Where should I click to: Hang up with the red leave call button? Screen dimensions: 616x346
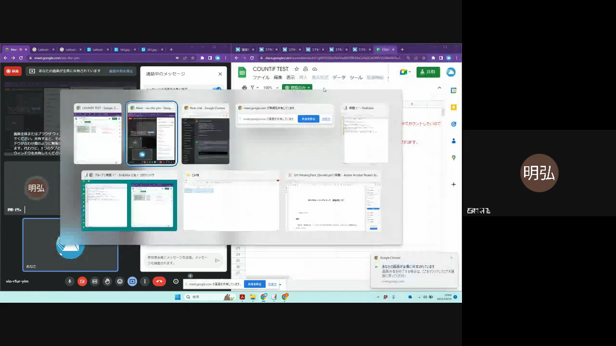point(159,282)
